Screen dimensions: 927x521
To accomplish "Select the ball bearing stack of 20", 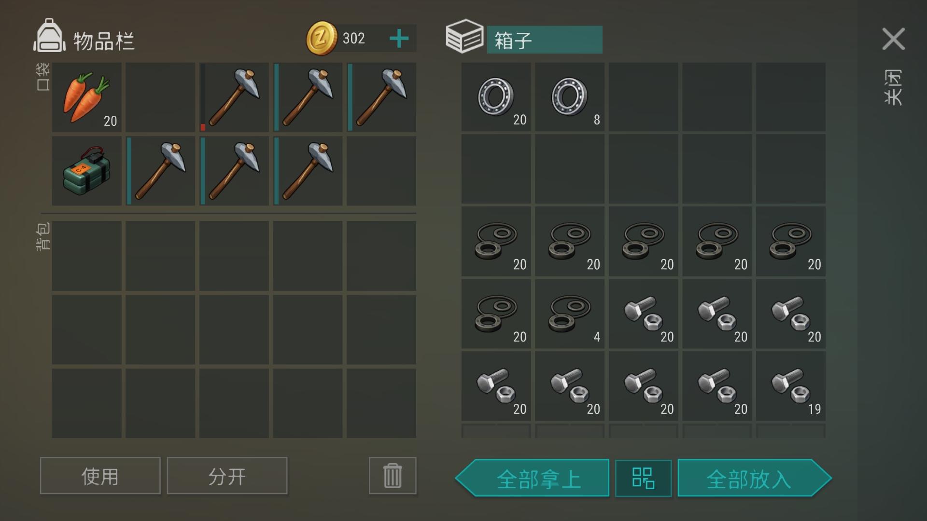I will pos(496,96).
